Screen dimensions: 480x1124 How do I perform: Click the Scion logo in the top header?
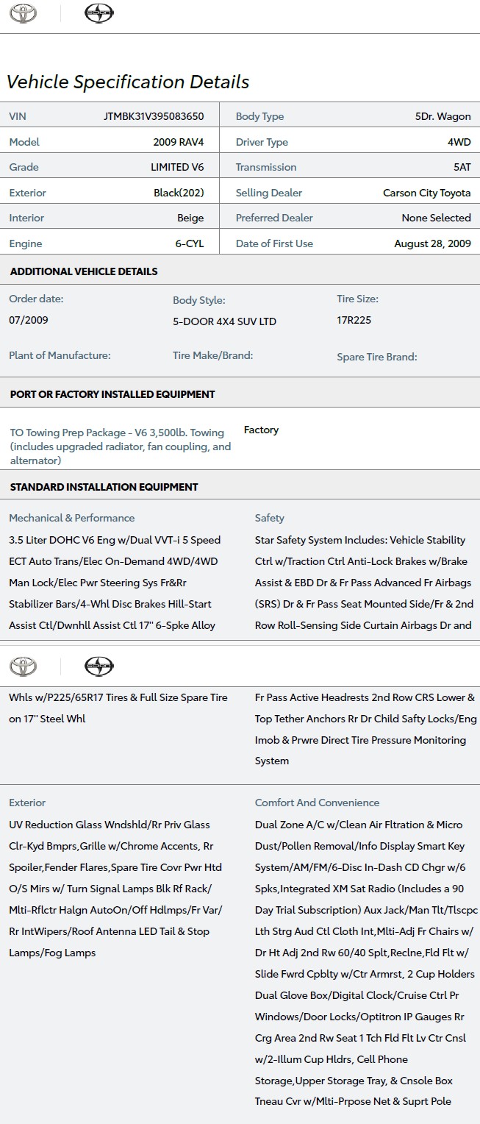(x=99, y=13)
